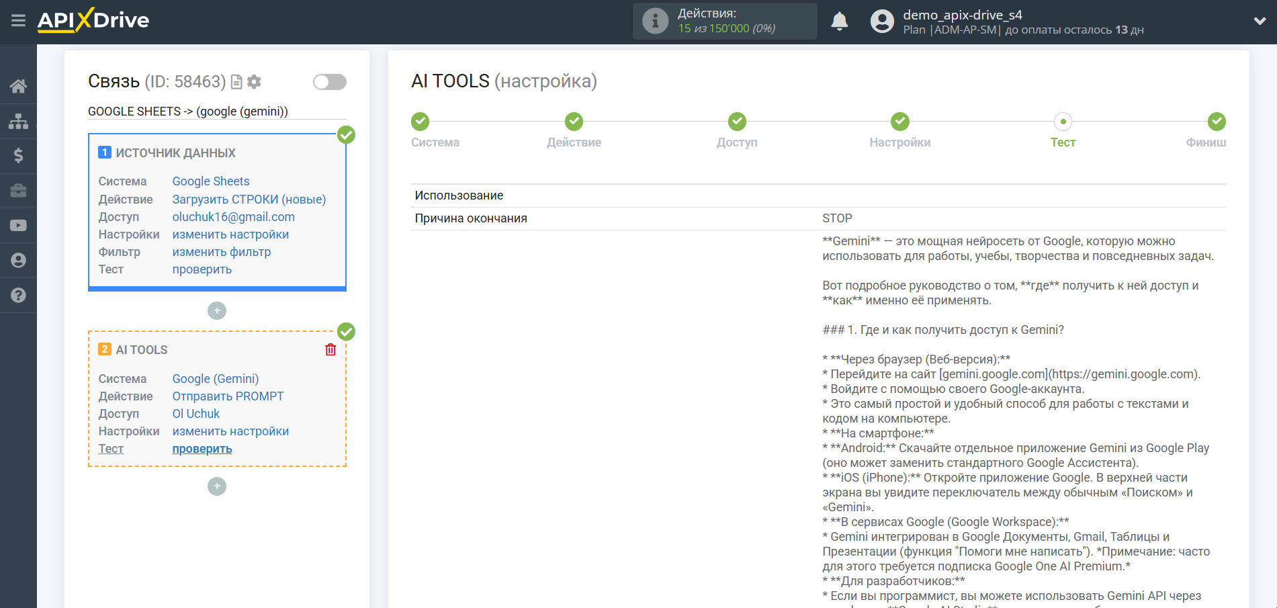Click the dollar billing icon in the sidebar
1277x608 pixels.
click(x=18, y=156)
